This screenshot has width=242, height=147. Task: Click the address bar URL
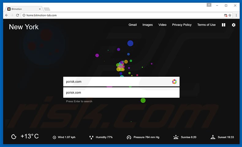pyautogui.click(x=42, y=15)
